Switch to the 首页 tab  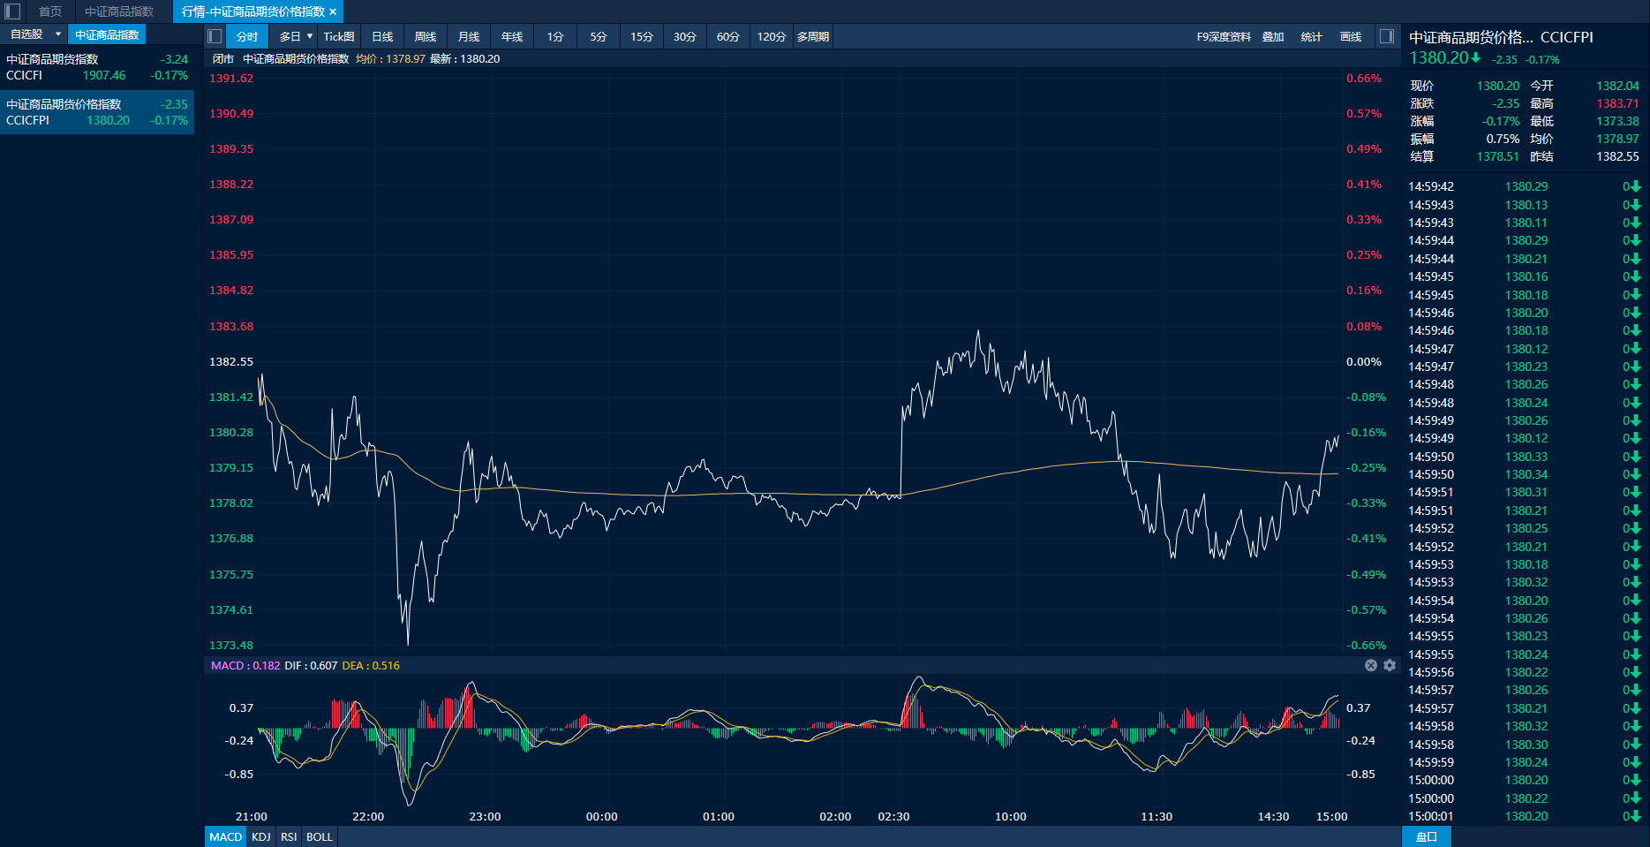click(x=50, y=11)
